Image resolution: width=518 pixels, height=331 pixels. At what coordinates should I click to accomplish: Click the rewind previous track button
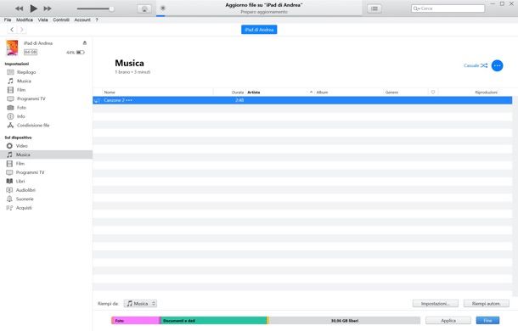20,8
